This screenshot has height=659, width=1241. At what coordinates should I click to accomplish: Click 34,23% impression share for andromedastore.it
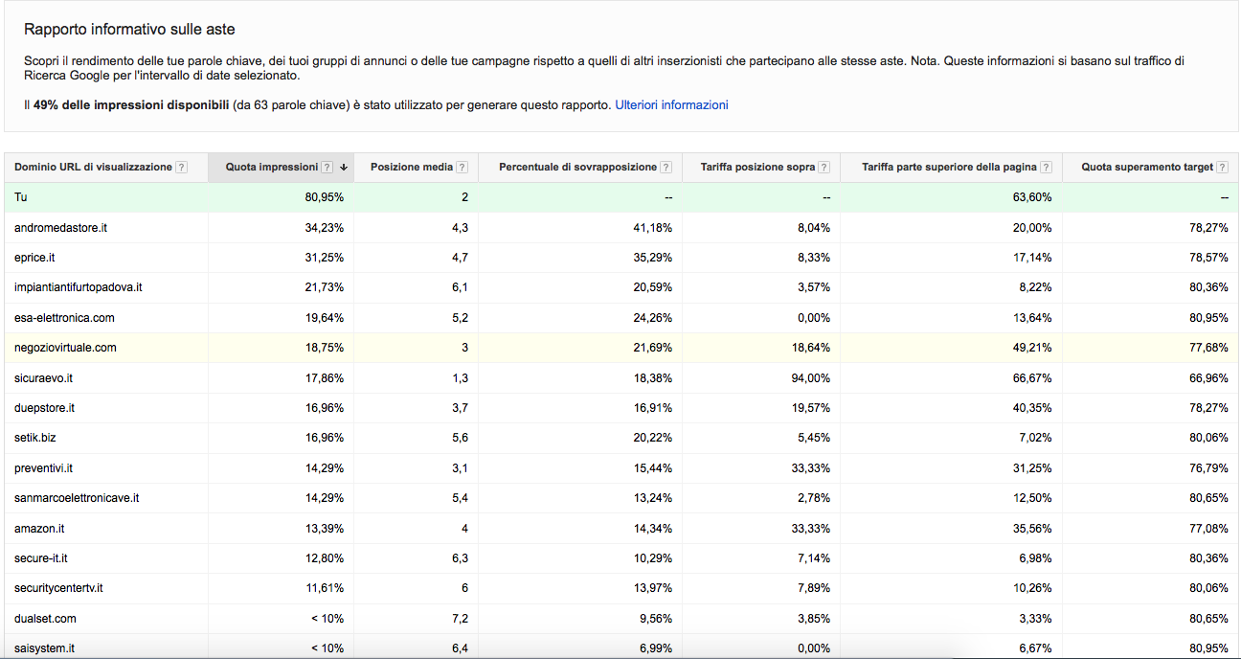click(x=324, y=227)
